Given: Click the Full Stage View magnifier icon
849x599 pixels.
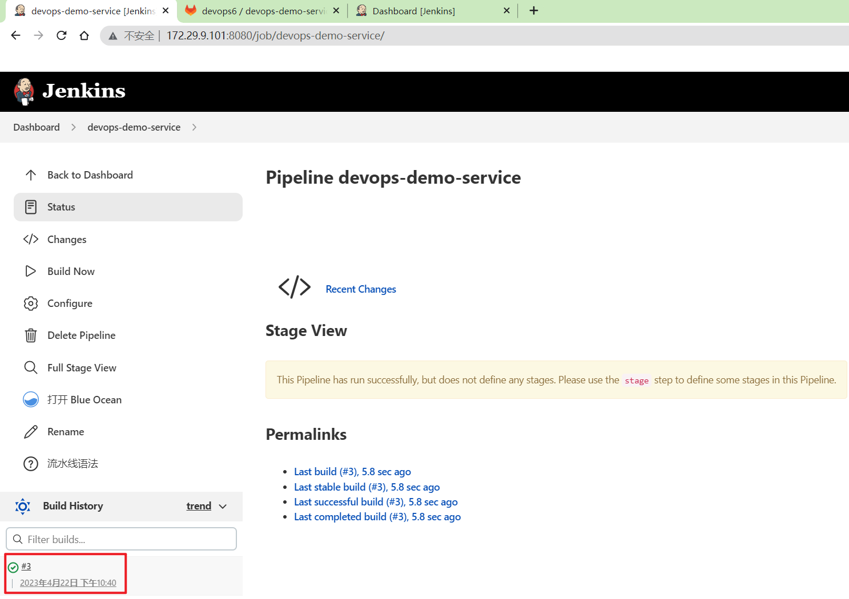Looking at the screenshot, I should (31, 367).
